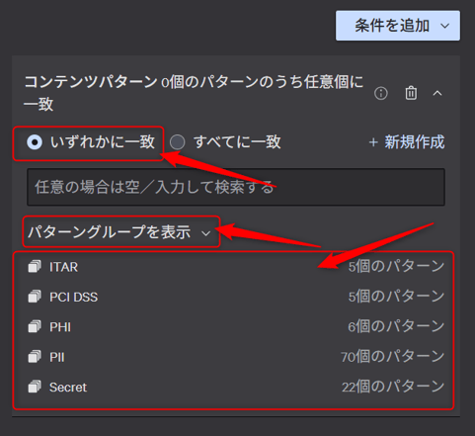The image size is (475, 436).
Task: Click the Secret pattern group icon
Action: click(x=35, y=387)
